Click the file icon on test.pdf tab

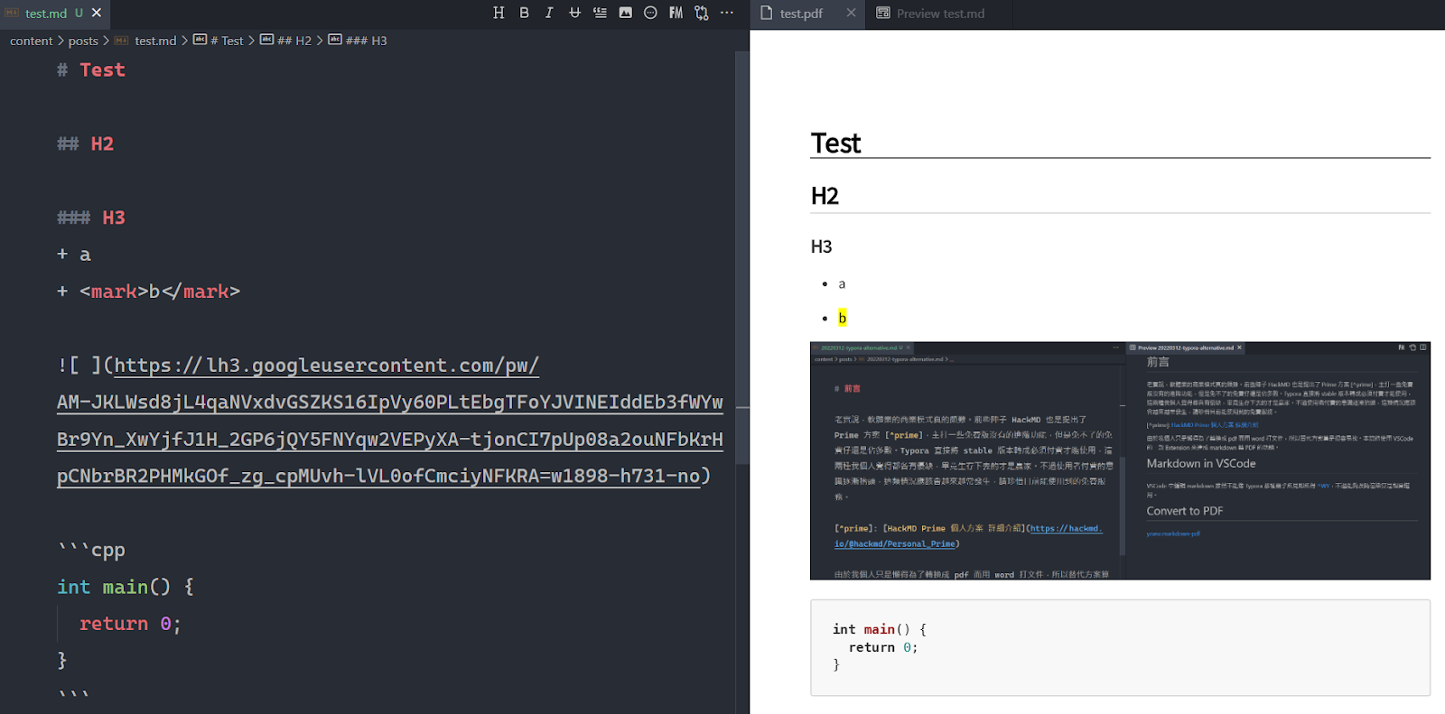(767, 13)
